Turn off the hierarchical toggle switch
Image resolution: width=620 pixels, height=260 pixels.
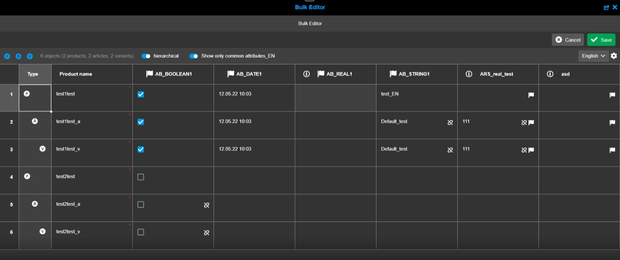click(x=146, y=56)
